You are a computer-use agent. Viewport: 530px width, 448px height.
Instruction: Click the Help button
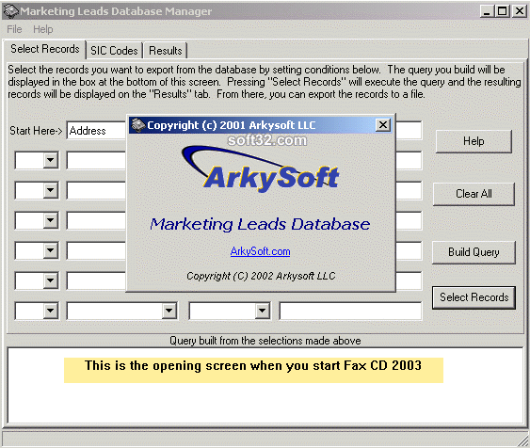pyautogui.click(x=474, y=141)
